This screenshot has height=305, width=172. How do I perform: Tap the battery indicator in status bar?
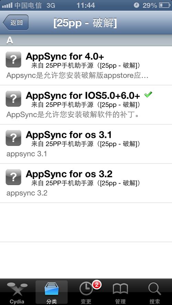pos(165,5)
